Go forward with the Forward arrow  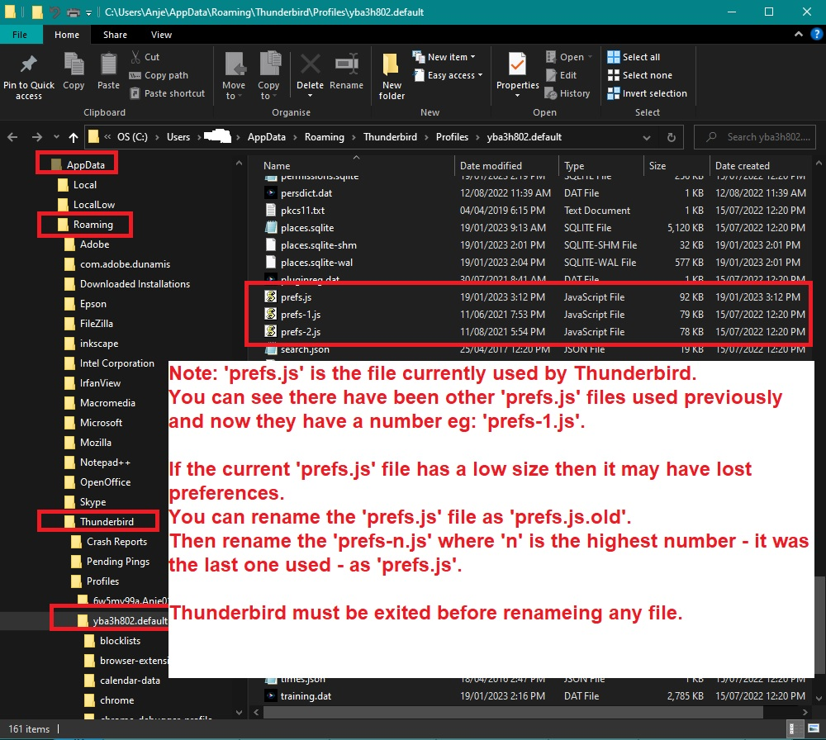(37, 137)
